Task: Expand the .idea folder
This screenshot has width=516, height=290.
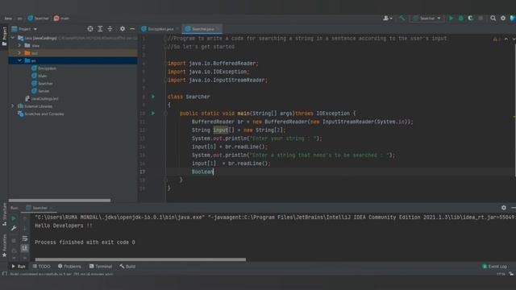Action: [x=19, y=45]
